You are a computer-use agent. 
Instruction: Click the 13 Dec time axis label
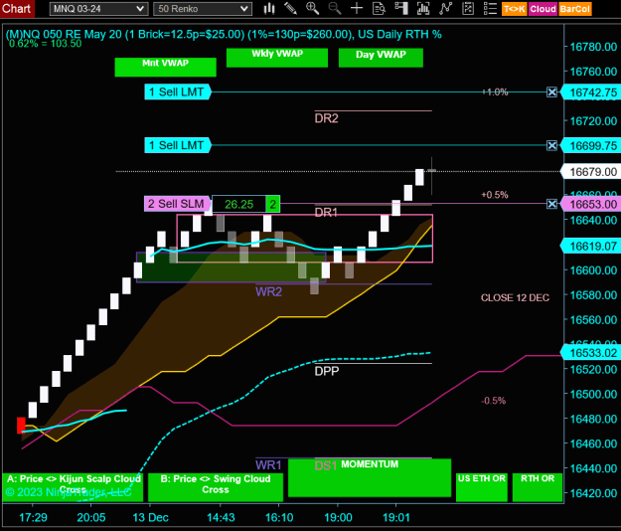[x=150, y=517]
